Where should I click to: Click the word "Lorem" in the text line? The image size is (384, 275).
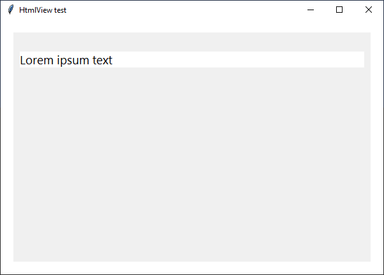[37, 60]
